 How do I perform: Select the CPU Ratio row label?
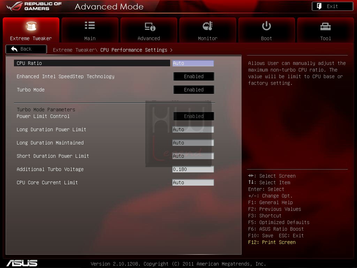coord(29,63)
